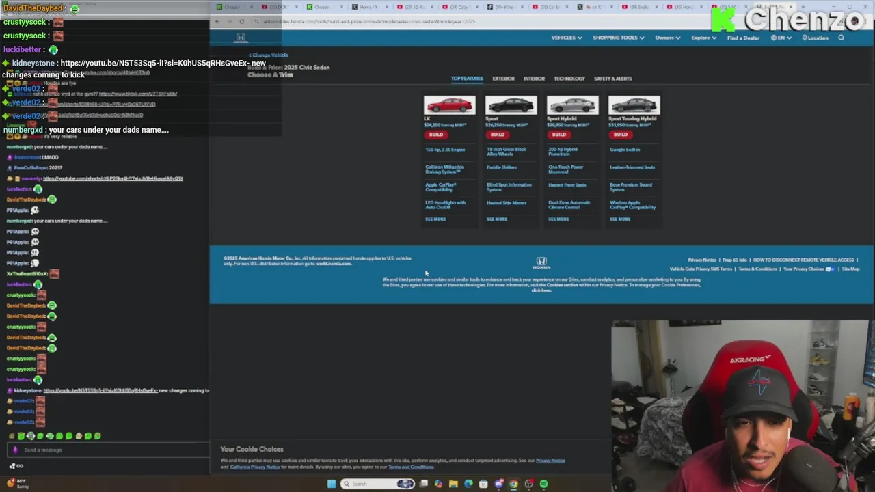This screenshot has height=492, width=875.
Task: Click the Honda logo in the header
Action: (x=241, y=38)
